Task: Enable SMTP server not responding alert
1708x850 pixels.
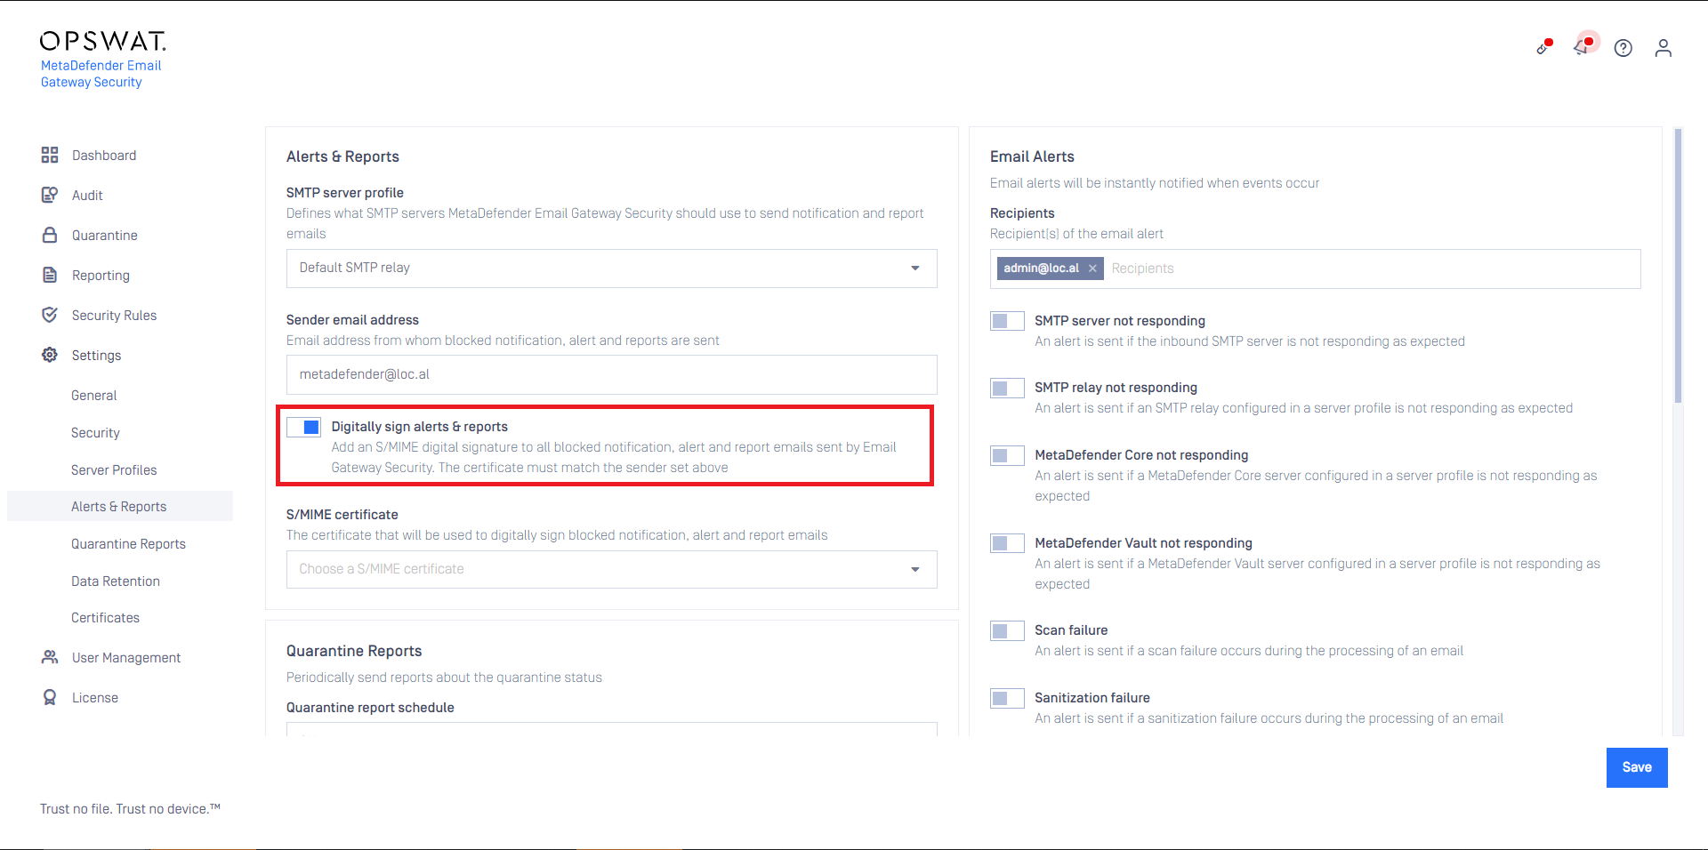Action: pos(1007,321)
